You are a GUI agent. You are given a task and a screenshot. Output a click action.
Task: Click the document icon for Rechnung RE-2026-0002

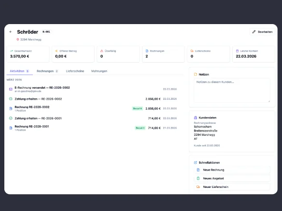click(11, 108)
